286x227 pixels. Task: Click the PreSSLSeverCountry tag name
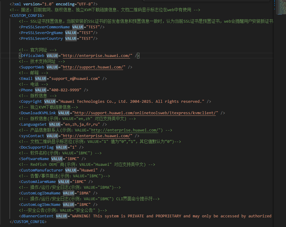[42, 39]
